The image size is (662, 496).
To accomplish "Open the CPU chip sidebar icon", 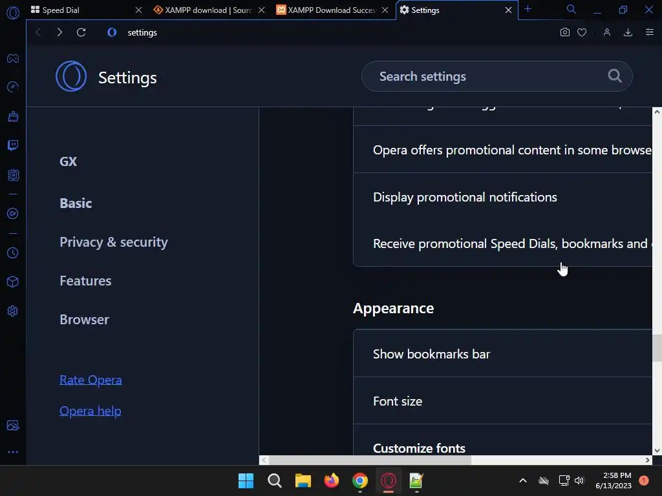I will (x=13, y=174).
